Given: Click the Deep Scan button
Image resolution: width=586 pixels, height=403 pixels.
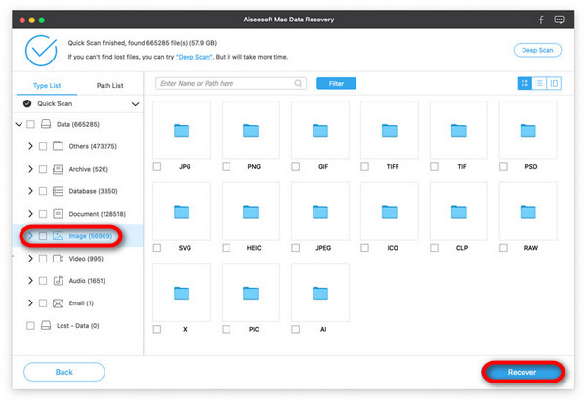Looking at the screenshot, I should click(537, 50).
